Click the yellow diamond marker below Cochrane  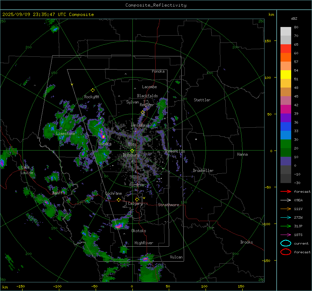click(119, 200)
